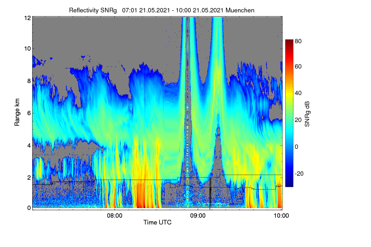The image size is (371, 247).
Task: Click the 6 km range tick label
Action: coord(29,113)
